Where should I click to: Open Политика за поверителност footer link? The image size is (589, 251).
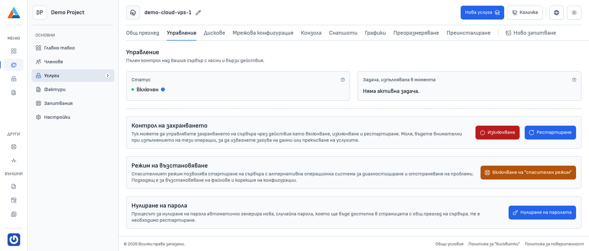coord(554,244)
